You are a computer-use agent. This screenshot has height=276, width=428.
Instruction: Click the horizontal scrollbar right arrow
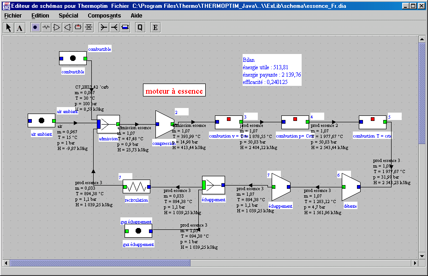415,263
